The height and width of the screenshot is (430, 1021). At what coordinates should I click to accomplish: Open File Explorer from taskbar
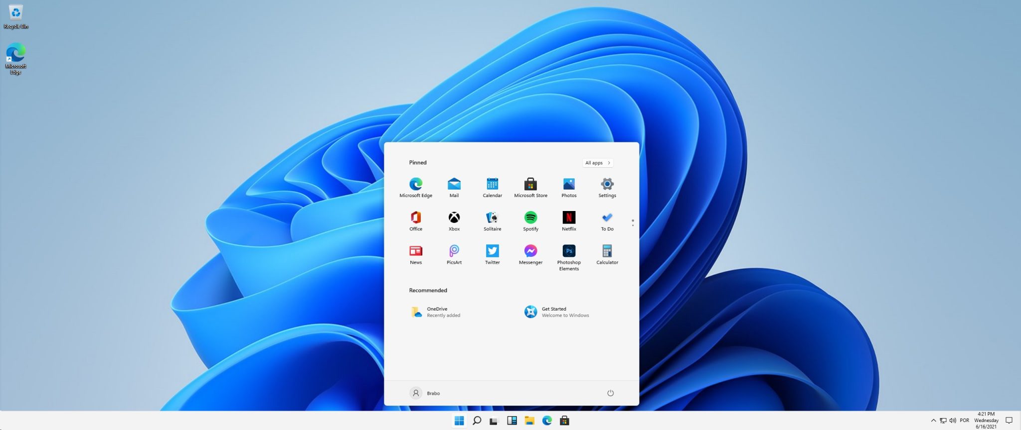[x=529, y=421]
